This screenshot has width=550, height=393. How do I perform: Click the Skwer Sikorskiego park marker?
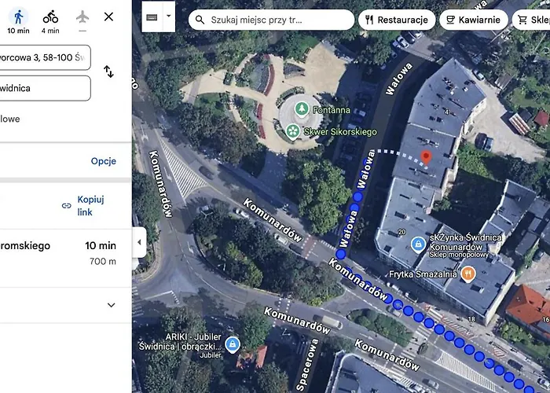click(x=292, y=131)
